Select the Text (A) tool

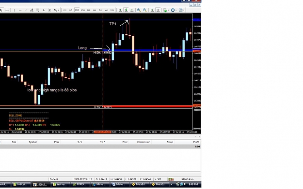[x=44, y=10]
